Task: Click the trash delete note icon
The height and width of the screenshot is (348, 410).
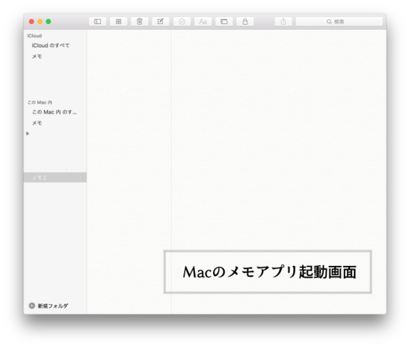Action: click(x=139, y=21)
